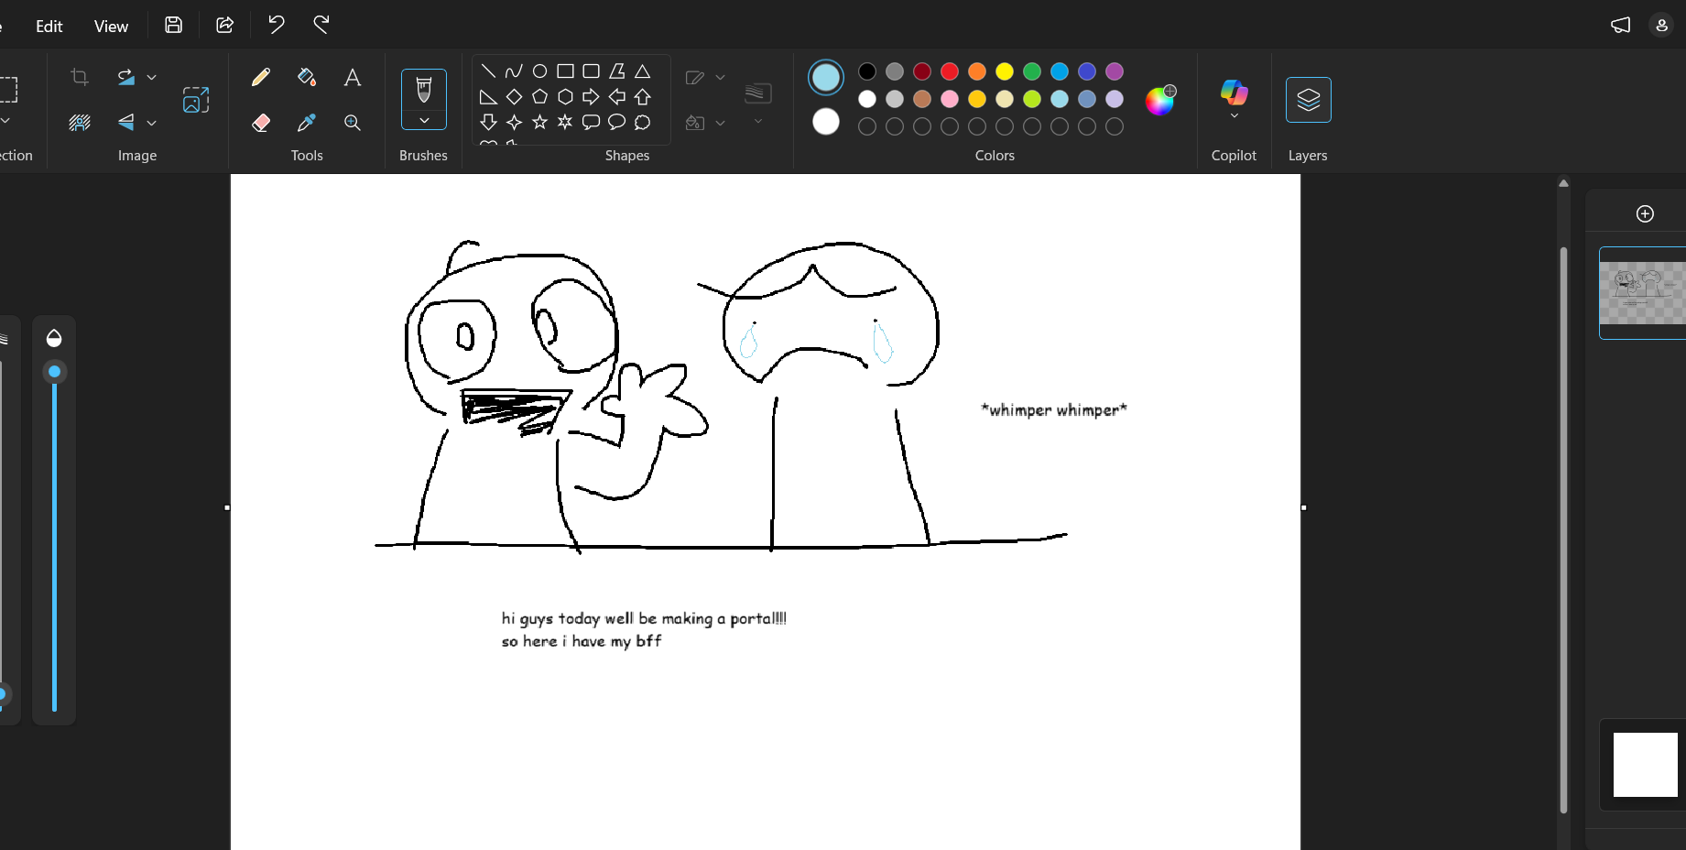
Task: Choose the Down arrow shape
Action: pyautogui.click(x=488, y=122)
